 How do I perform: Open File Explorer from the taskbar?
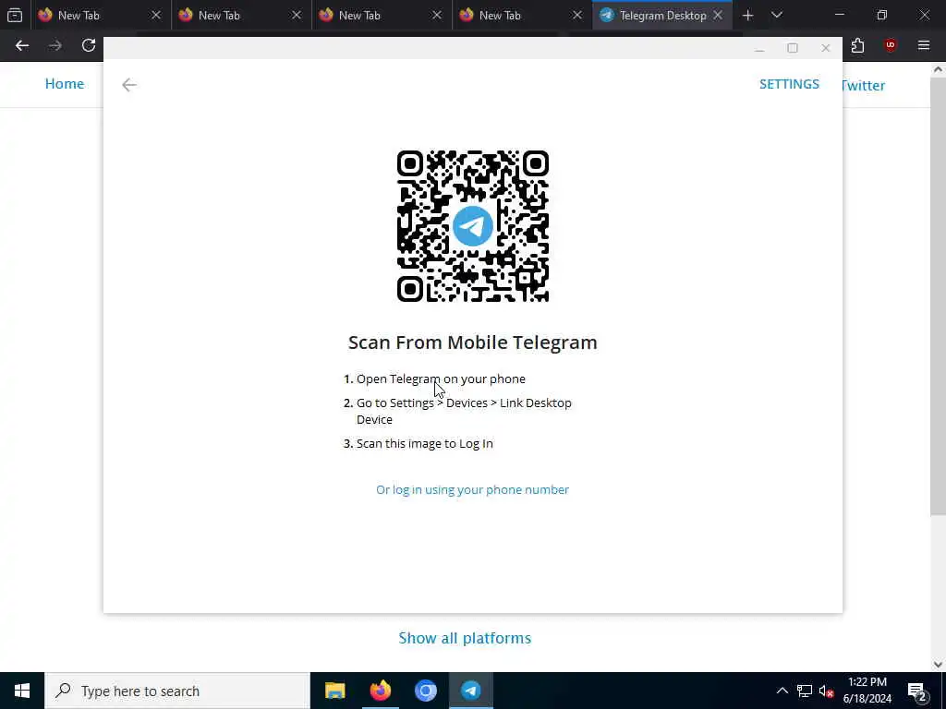(x=334, y=691)
